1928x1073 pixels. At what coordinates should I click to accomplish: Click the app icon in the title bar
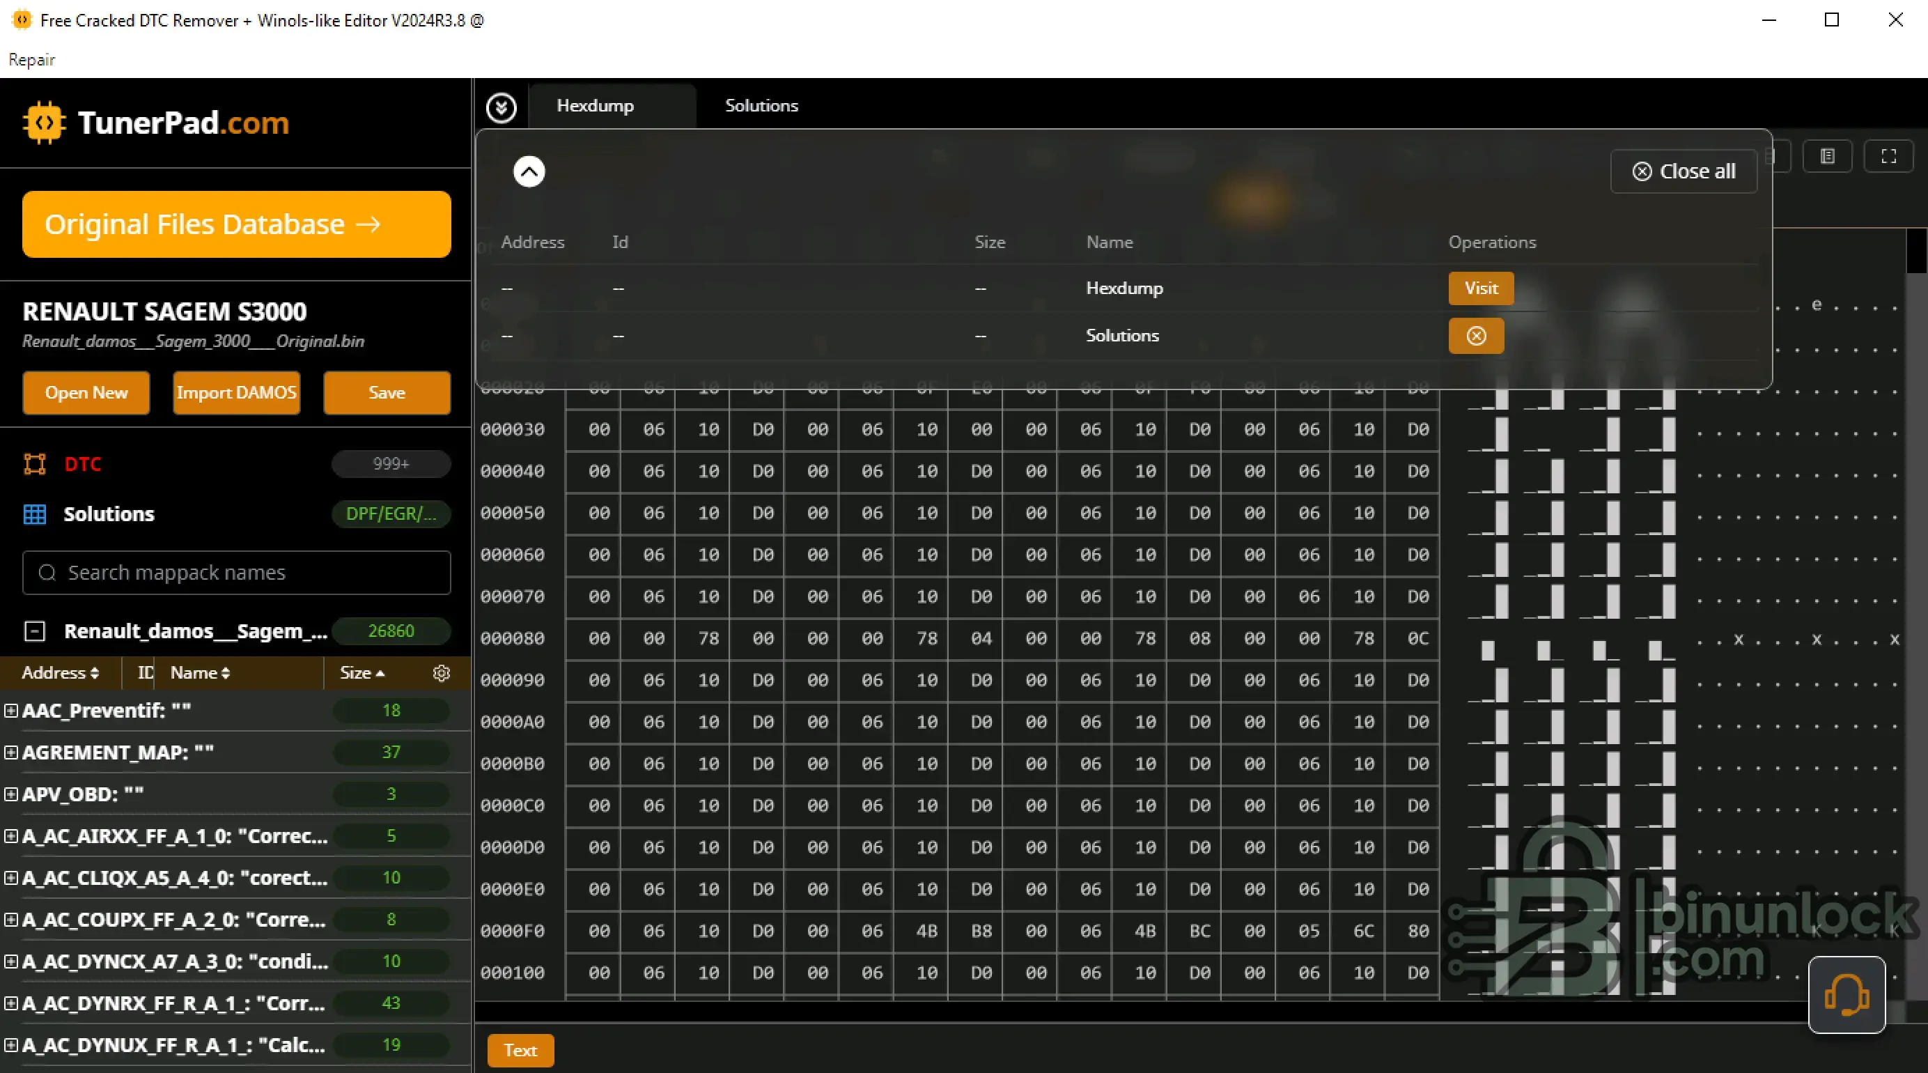tap(22, 20)
